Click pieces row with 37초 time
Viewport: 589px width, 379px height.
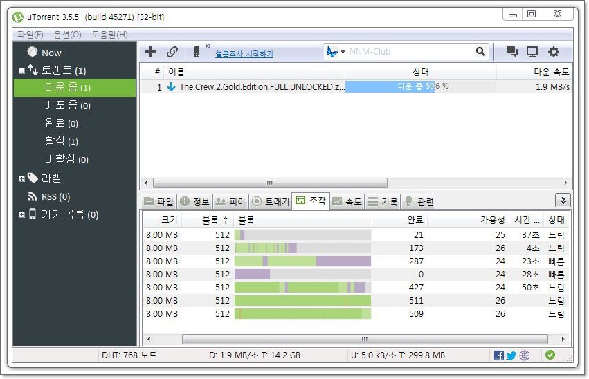tap(355, 235)
